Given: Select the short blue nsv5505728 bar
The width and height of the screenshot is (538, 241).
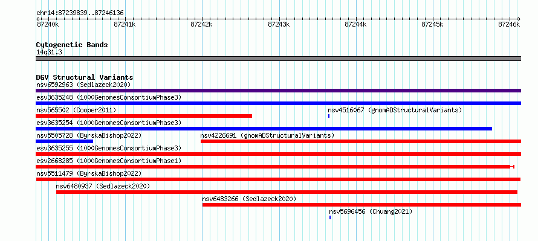Looking at the screenshot, I should click(64, 141).
